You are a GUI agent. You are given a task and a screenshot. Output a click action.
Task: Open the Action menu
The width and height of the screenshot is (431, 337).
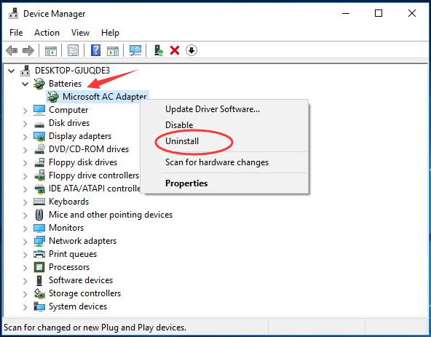[x=47, y=33]
